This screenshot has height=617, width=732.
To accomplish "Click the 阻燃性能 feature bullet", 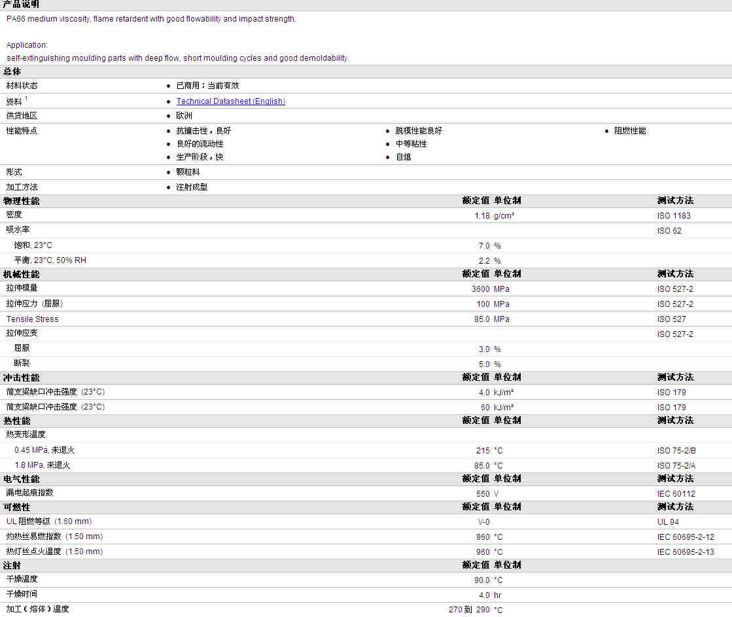I will coord(629,131).
